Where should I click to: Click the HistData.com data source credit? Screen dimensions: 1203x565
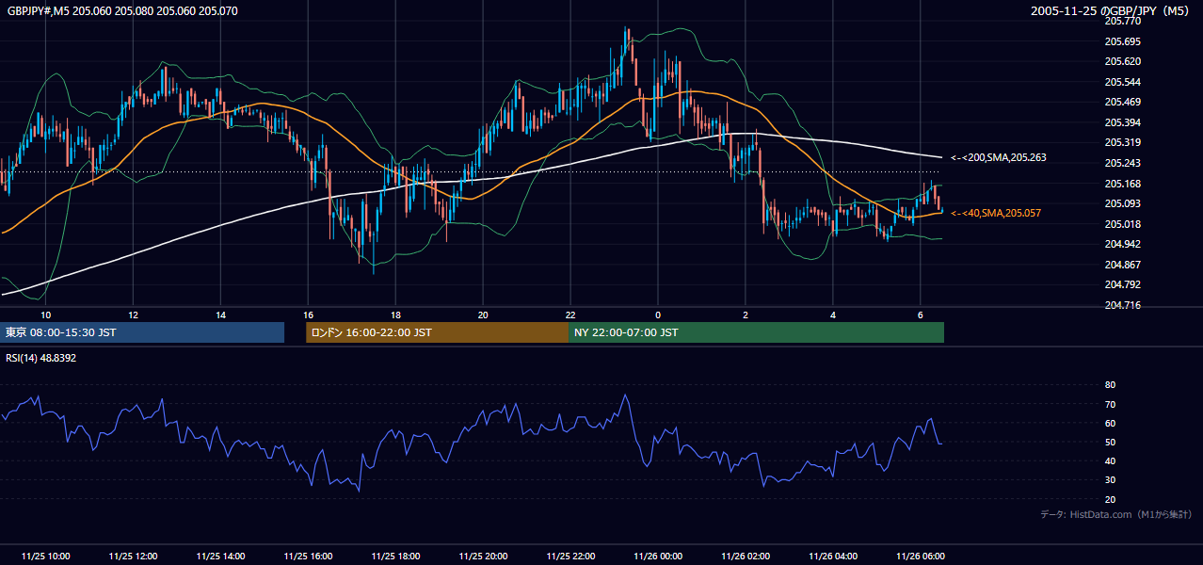[x=1115, y=514]
